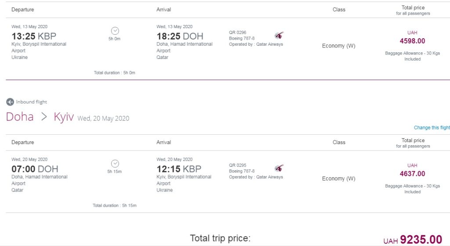This screenshot has height=246, width=450.
Task: Click the 18:25 DOH arrival time
Action: (x=180, y=36)
